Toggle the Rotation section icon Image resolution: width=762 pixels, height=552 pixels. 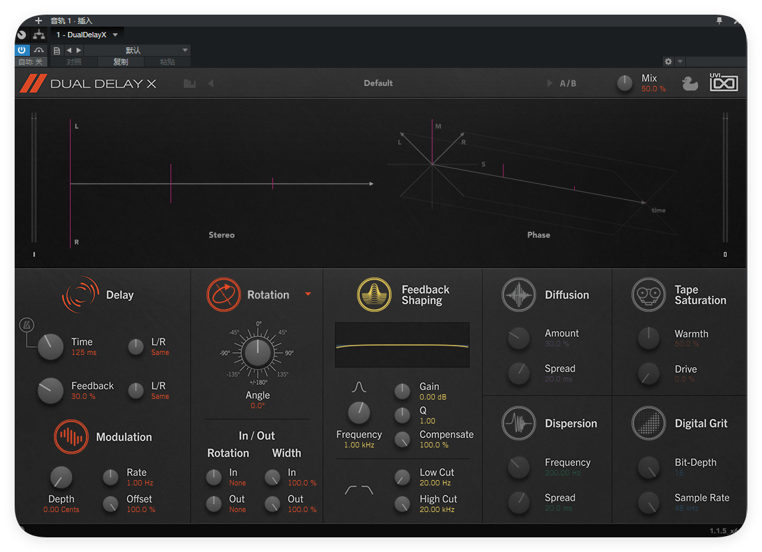[224, 294]
